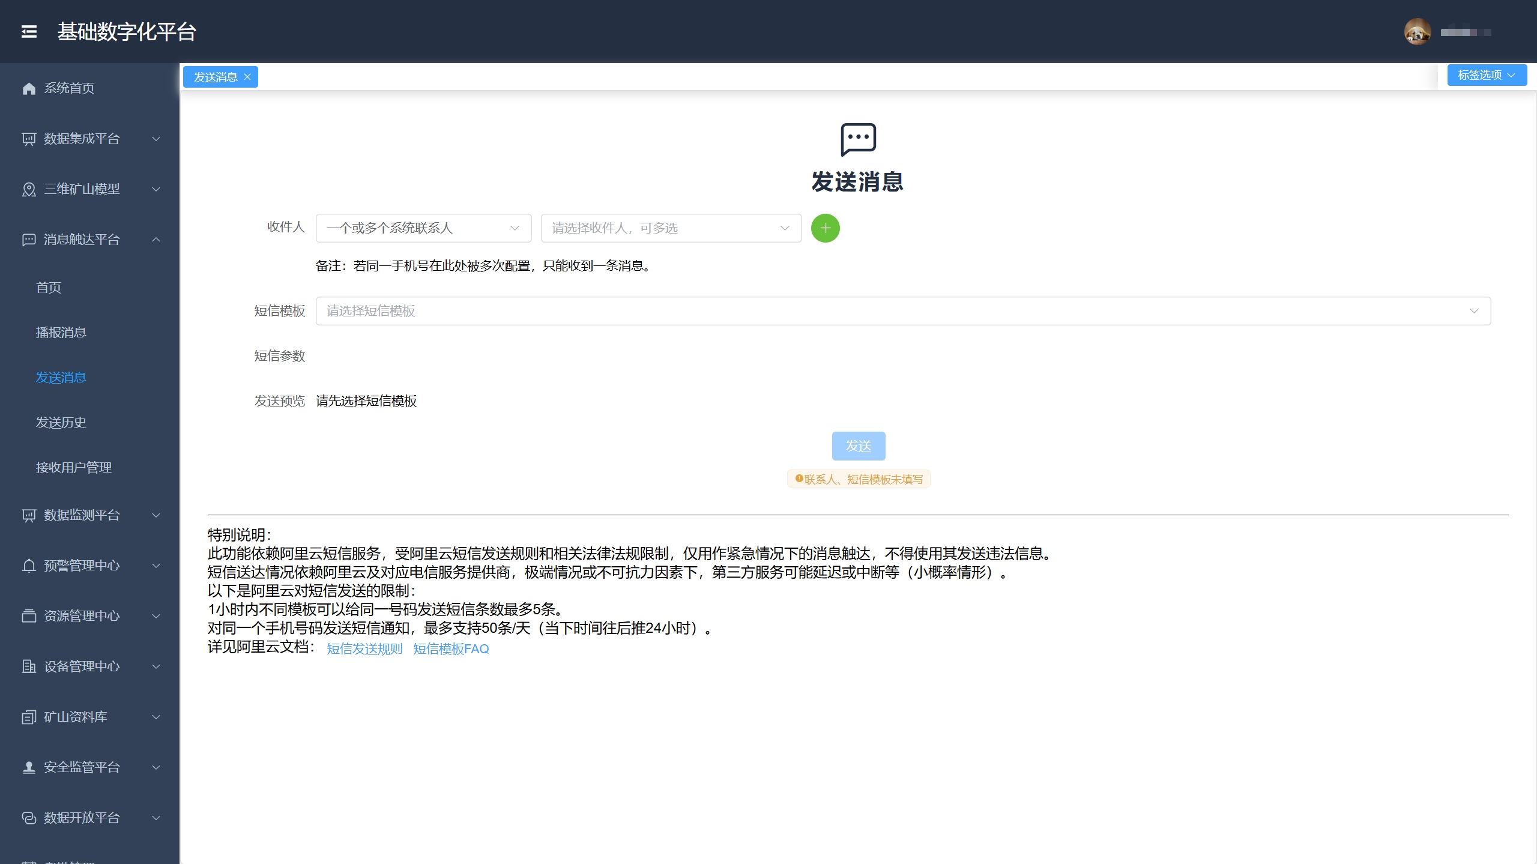This screenshot has width=1537, height=864.
Task: Click the 发送 send button
Action: [x=859, y=446]
